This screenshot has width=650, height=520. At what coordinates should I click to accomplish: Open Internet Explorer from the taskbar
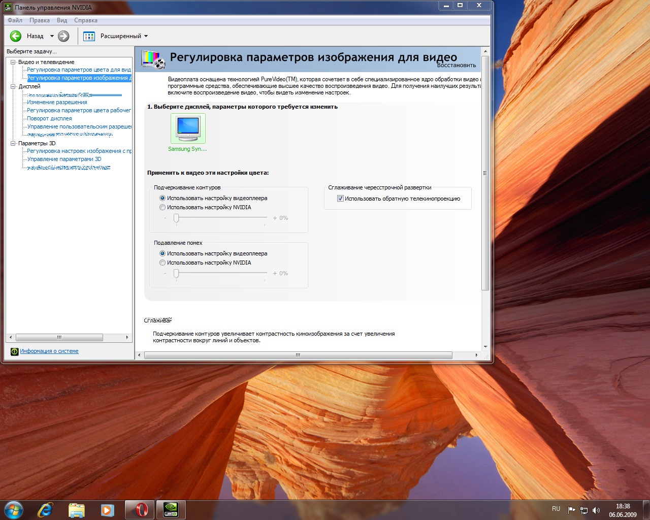(x=45, y=509)
